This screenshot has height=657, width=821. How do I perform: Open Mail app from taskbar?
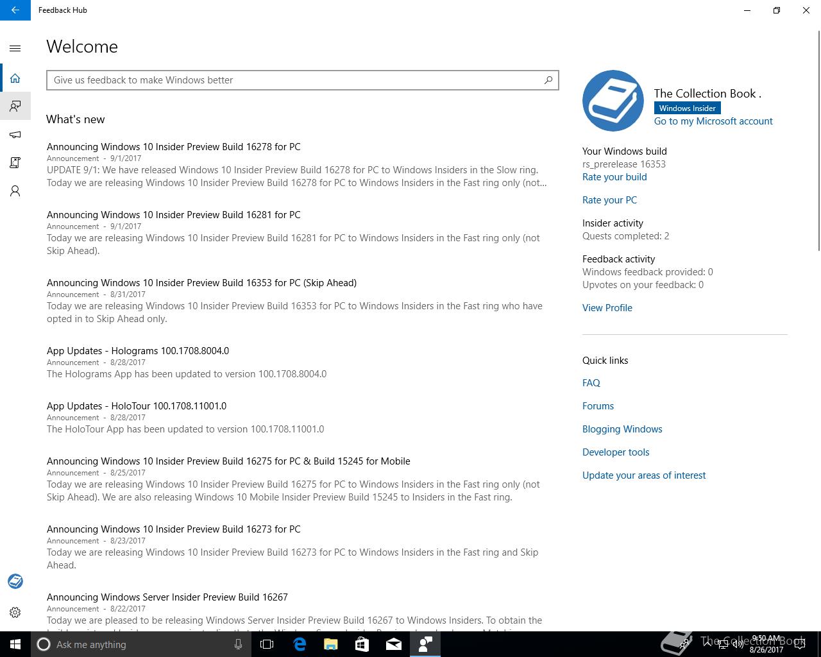[393, 644]
